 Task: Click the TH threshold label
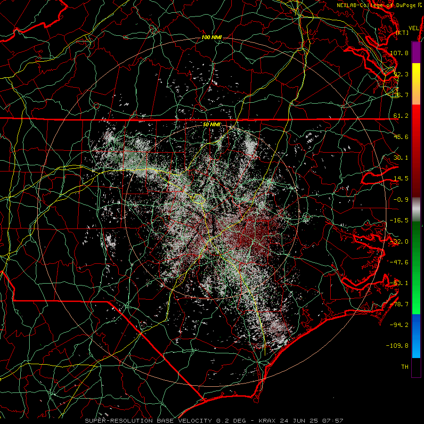(405, 367)
